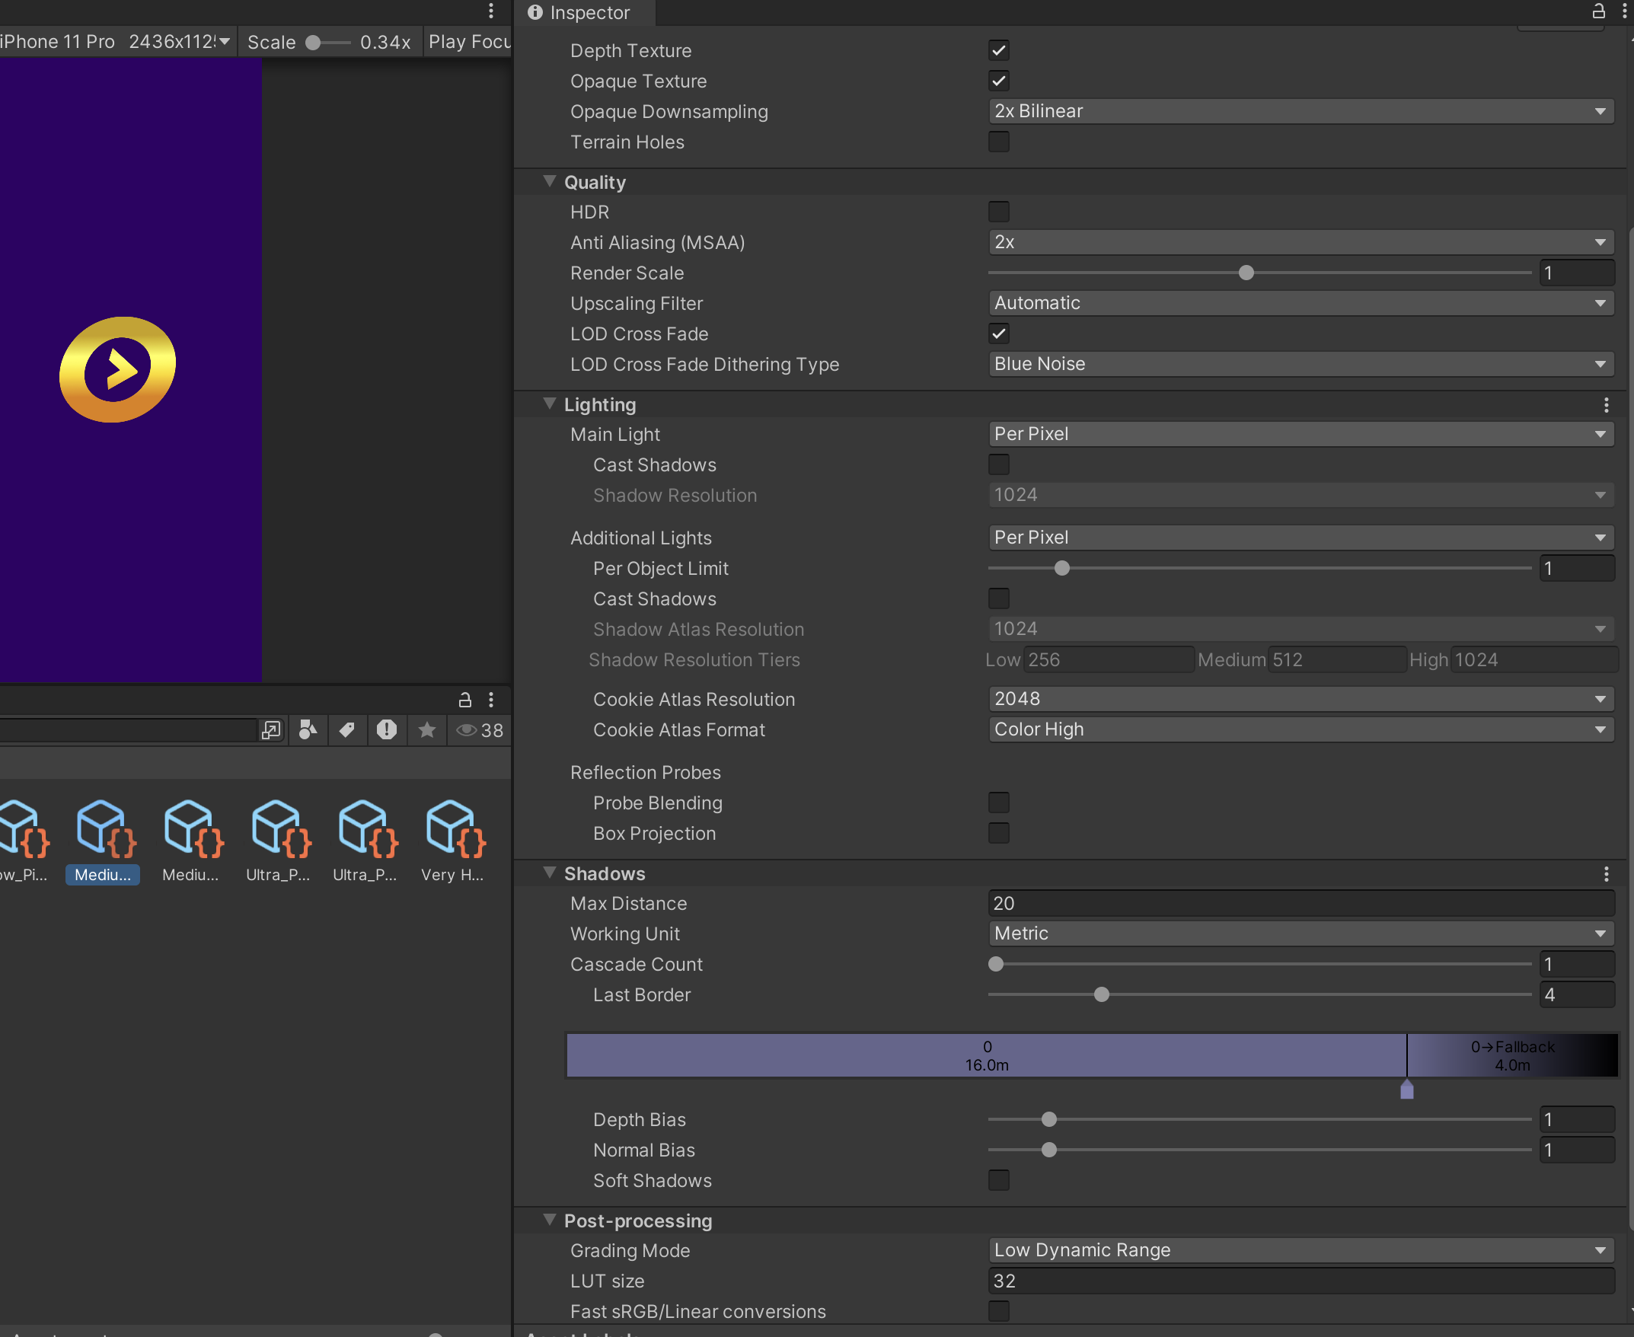Image resolution: width=1634 pixels, height=1337 pixels.
Task: Click the LUT size input field
Action: (1300, 1280)
